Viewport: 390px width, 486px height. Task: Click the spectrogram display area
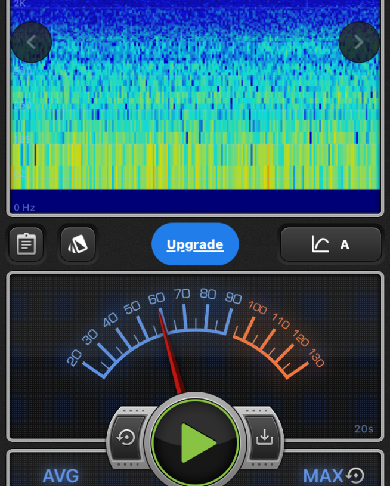pos(195,107)
